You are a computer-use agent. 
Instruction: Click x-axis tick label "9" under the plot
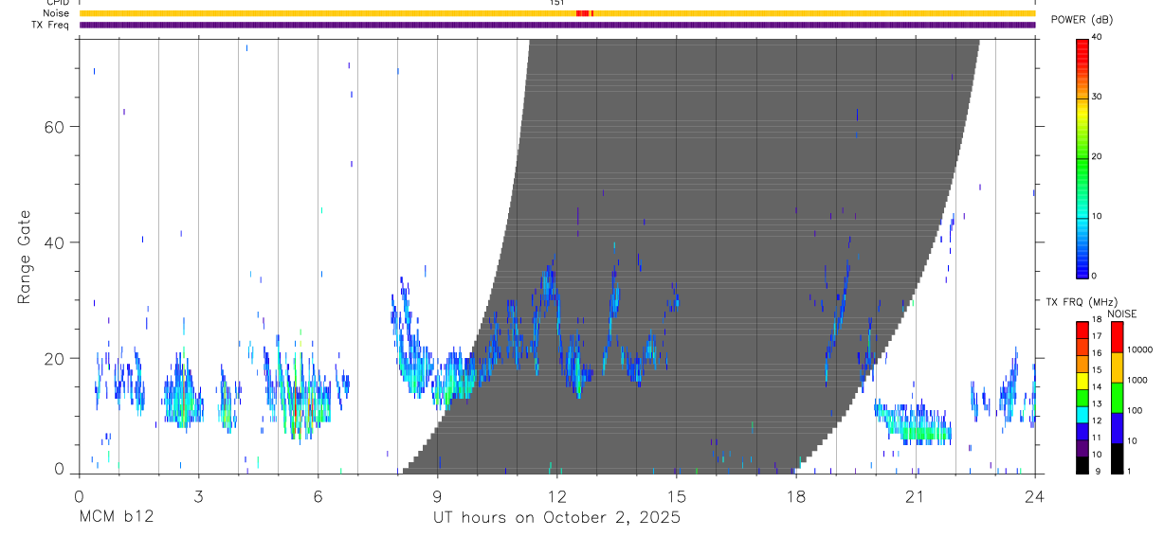click(437, 496)
